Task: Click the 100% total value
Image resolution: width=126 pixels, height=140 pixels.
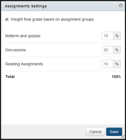Action: tap(116, 77)
